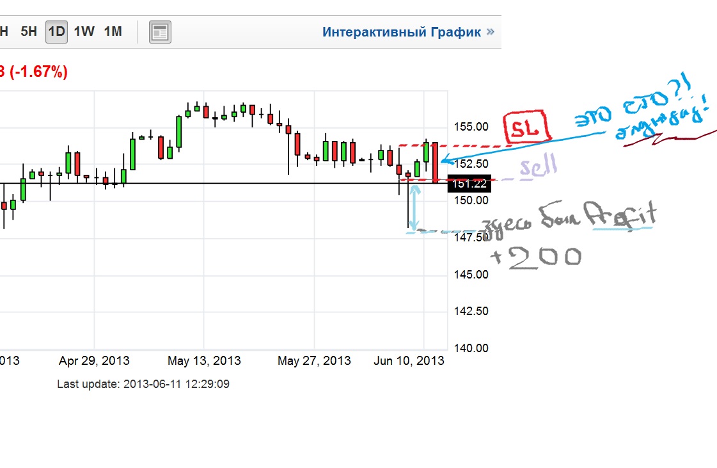The height and width of the screenshot is (468, 717).
Task: Click the 151.22 current price label
Action: [469, 184]
